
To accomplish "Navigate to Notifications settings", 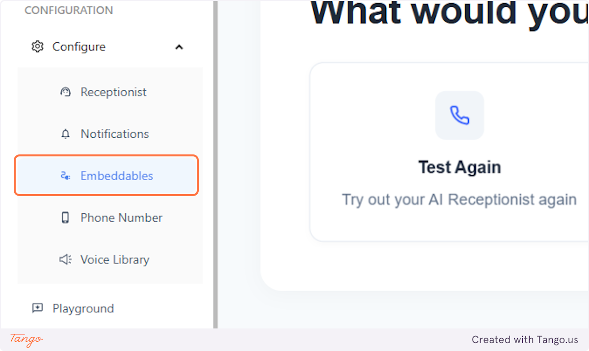I will click(114, 133).
